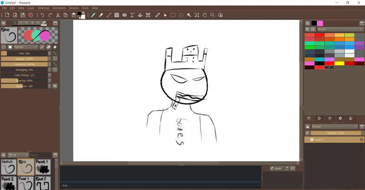365x190 pixels.
Task: Detach the brush settings dock
Action: tap(55, 23)
